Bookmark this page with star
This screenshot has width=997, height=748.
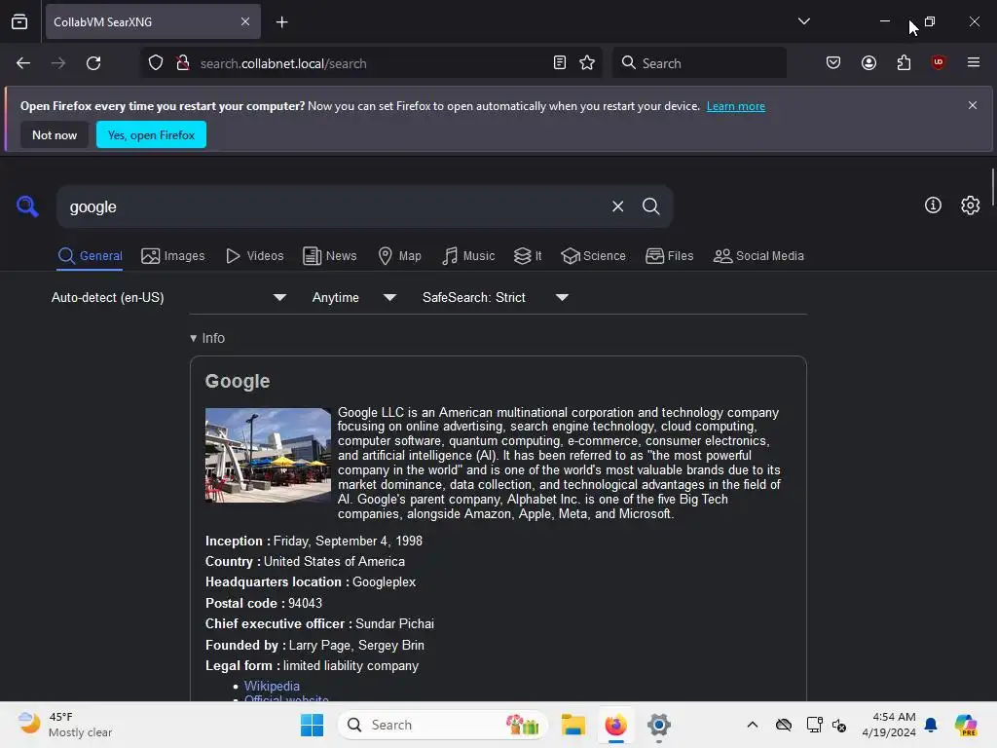[587, 63]
